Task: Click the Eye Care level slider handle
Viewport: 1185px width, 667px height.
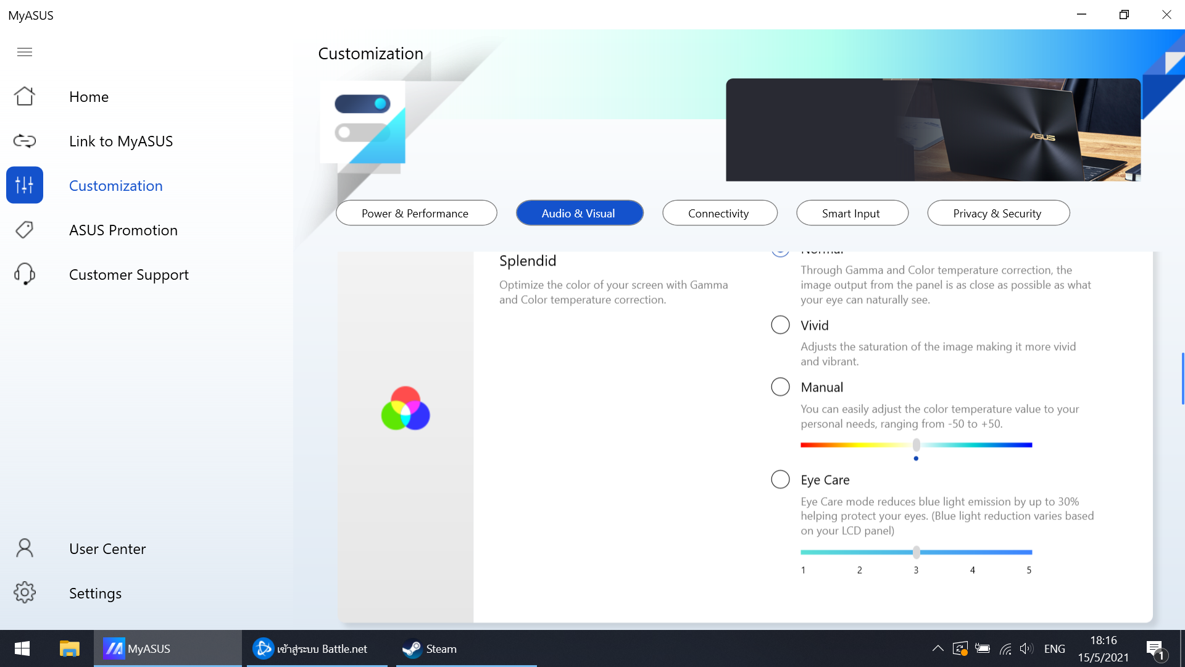Action: (917, 552)
